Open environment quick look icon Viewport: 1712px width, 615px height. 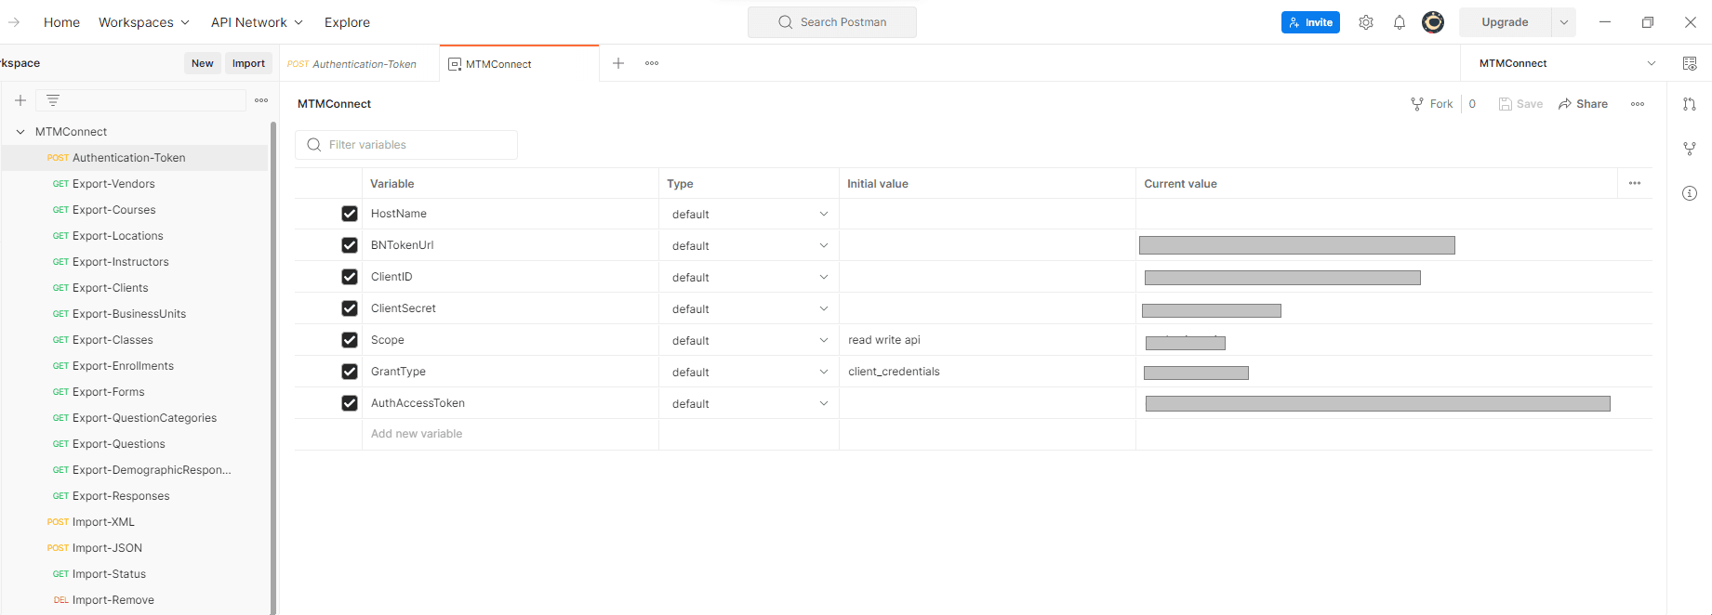[1690, 63]
